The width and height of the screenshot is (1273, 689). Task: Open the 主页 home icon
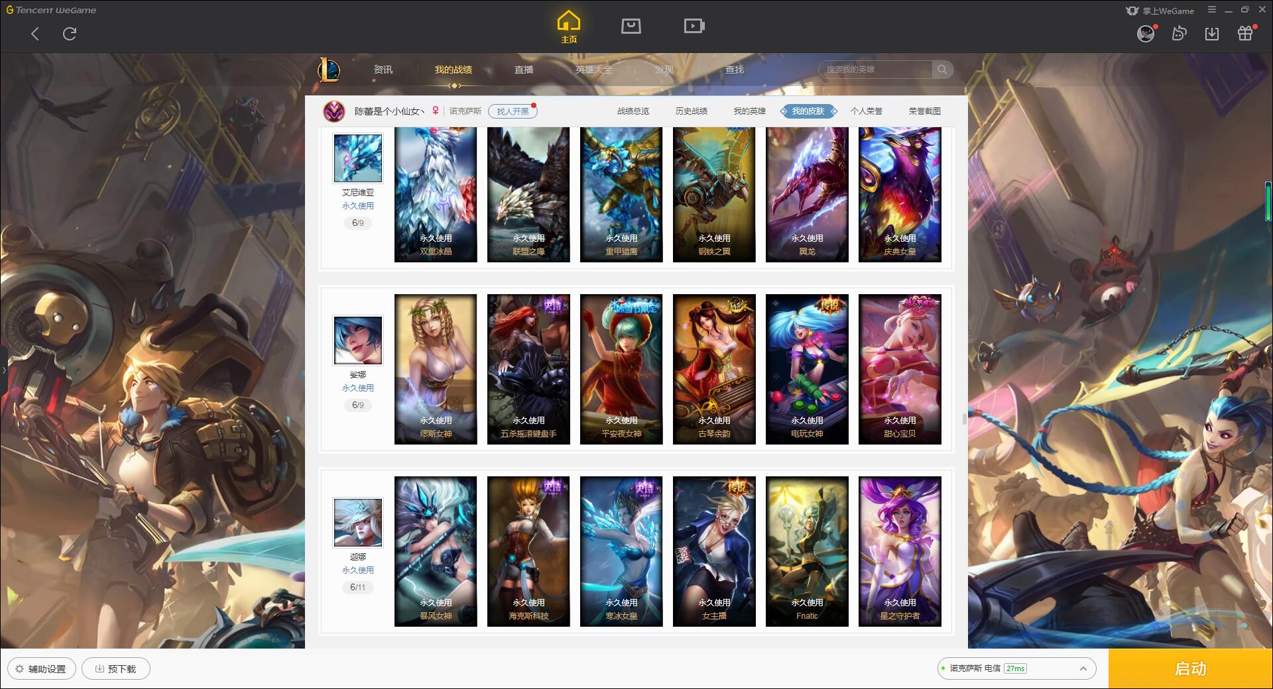click(569, 27)
